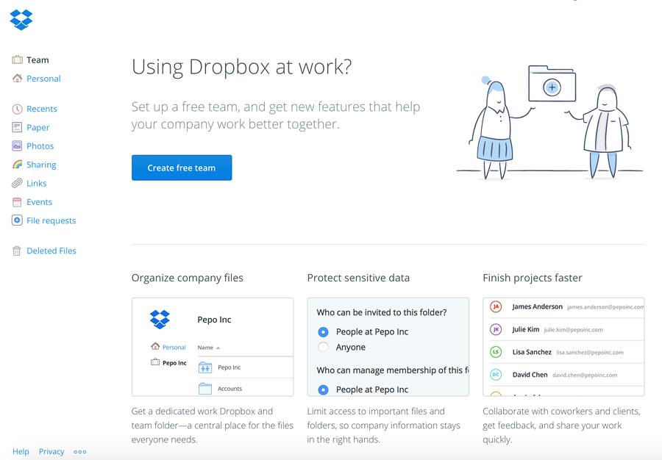The height and width of the screenshot is (460, 662).
Task: Select the Anyone radio option
Action: (323, 347)
